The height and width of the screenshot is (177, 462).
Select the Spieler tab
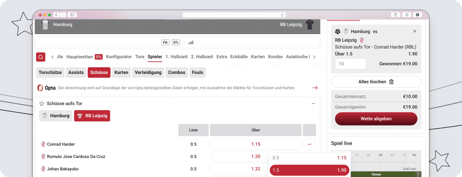155,57
